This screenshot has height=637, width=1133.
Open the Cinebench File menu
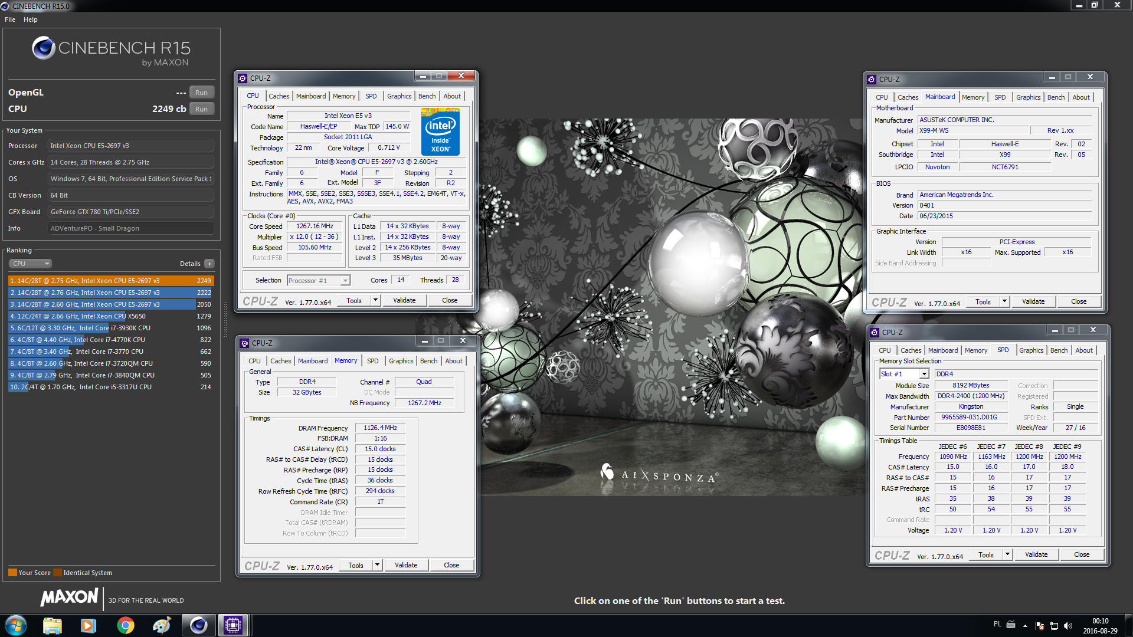[x=10, y=19]
